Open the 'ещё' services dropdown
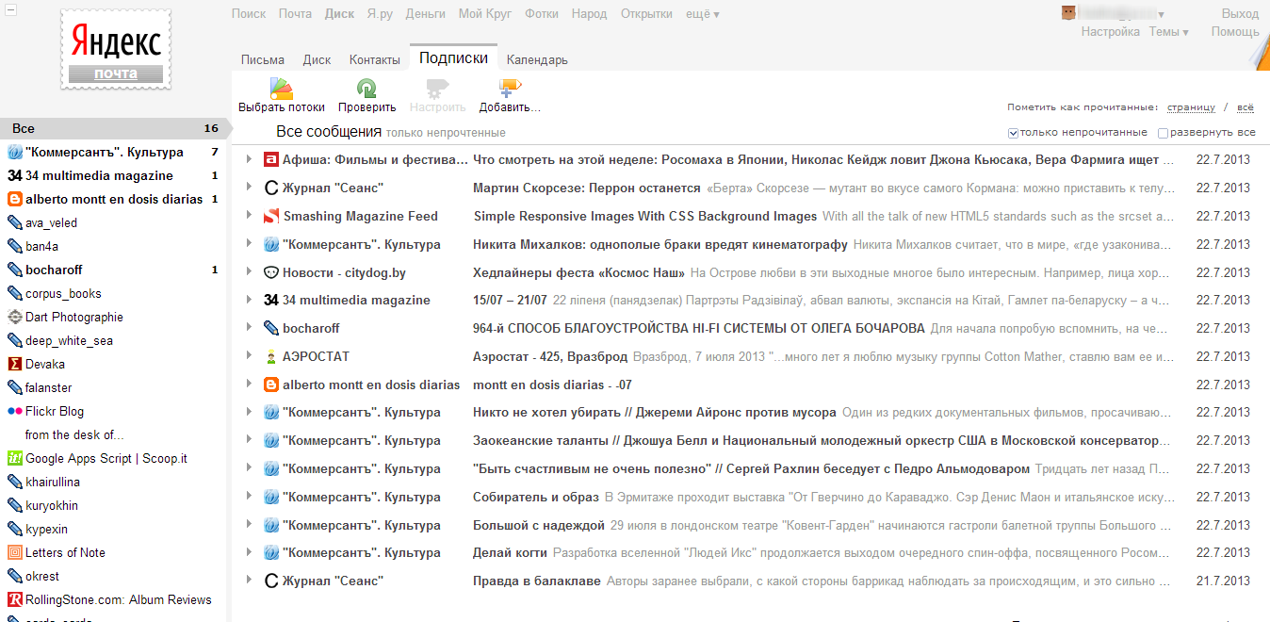The height and width of the screenshot is (622, 1270). pos(703,14)
